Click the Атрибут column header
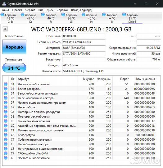Viewport: 163px width, 168px height. (x=47, y=79)
